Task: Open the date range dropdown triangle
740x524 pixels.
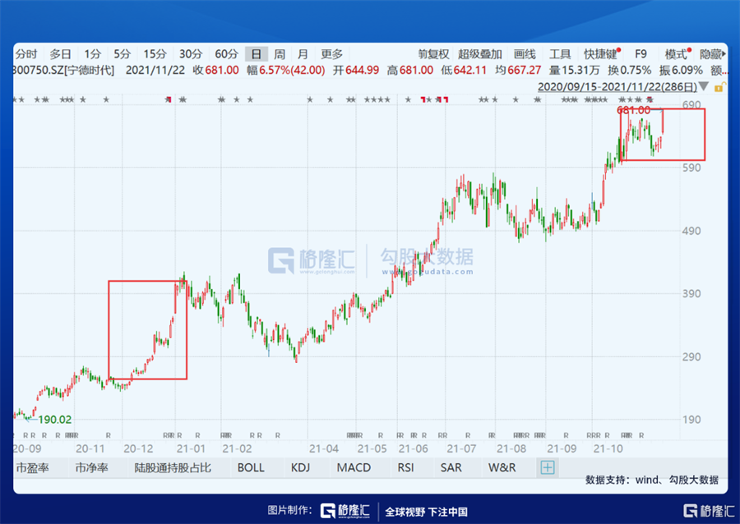Action: point(704,87)
